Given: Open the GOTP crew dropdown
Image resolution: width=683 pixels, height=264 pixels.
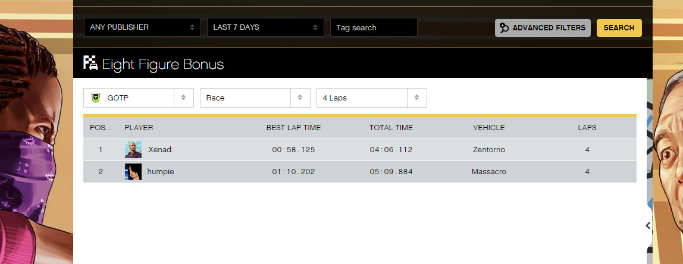Looking at the screenshot, I should (x=139, y=98).
